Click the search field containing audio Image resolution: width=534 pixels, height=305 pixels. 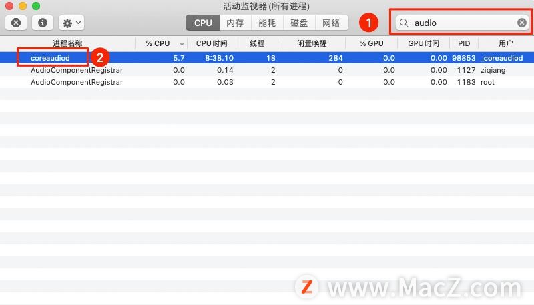[462, 23]
